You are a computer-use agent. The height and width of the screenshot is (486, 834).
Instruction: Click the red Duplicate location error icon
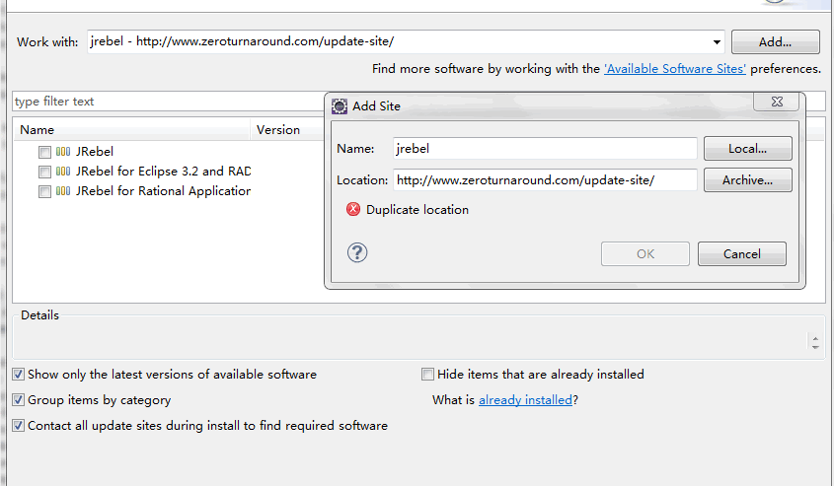coord(353,209)
